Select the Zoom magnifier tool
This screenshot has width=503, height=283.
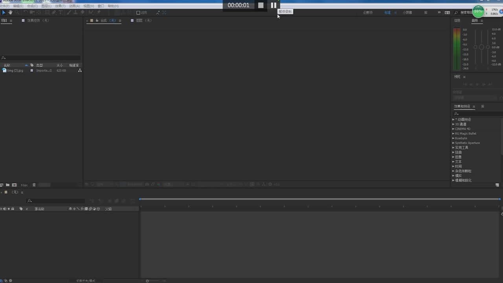[17, 13]
